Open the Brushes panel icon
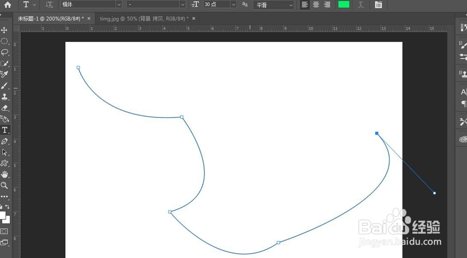Image resolution: width=467 pixels, height=258 pixels. (463, 56)
